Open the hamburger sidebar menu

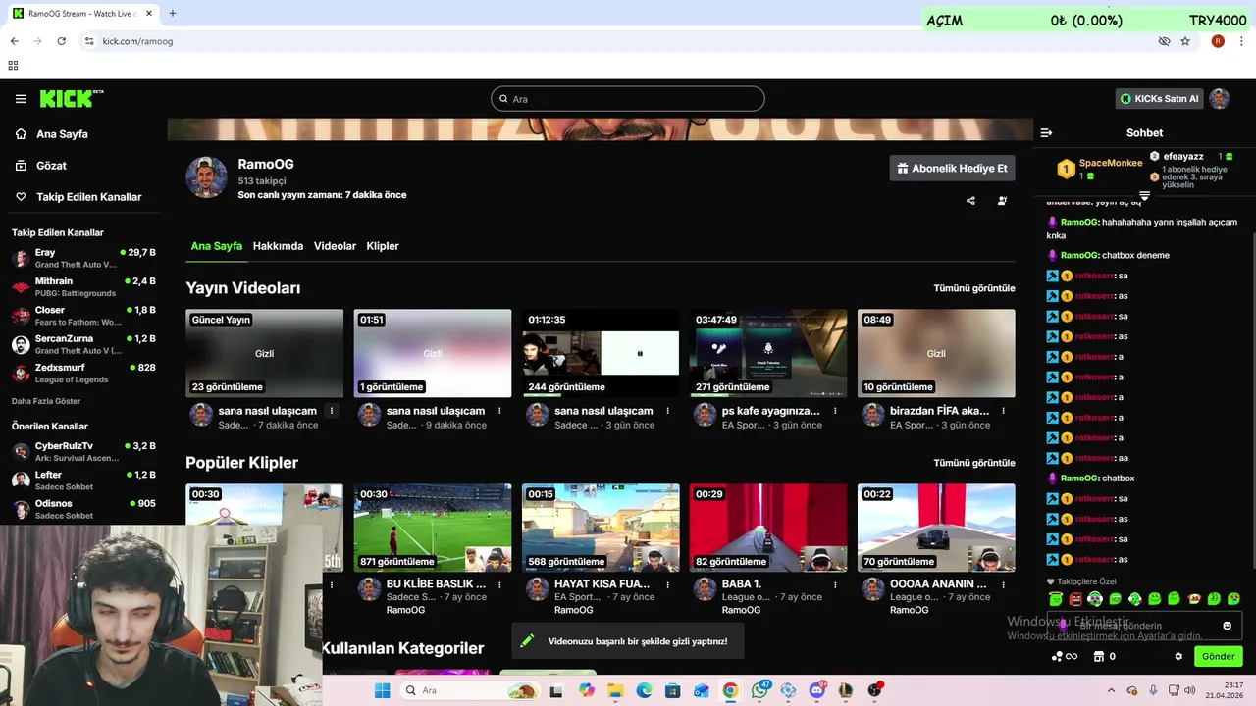click(21, 99)
